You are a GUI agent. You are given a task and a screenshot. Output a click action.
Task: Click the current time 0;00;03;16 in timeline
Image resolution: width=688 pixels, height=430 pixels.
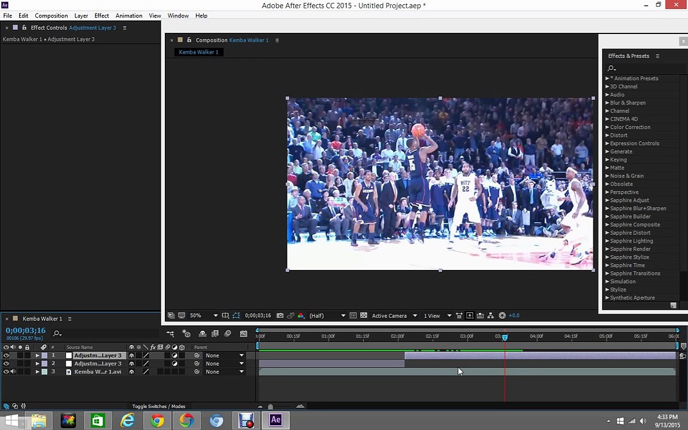point(26,330)
